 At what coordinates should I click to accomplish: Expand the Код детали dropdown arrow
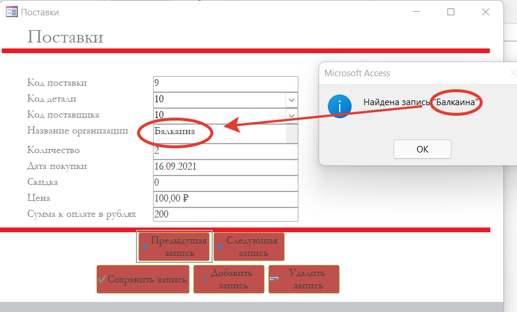coord(291,100)
